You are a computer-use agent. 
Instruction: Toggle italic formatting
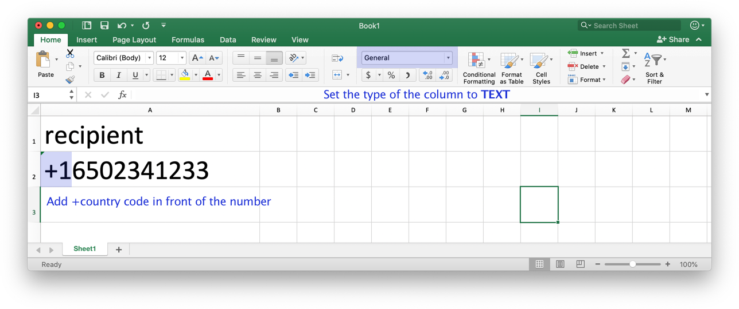click(x=119, y=75)
